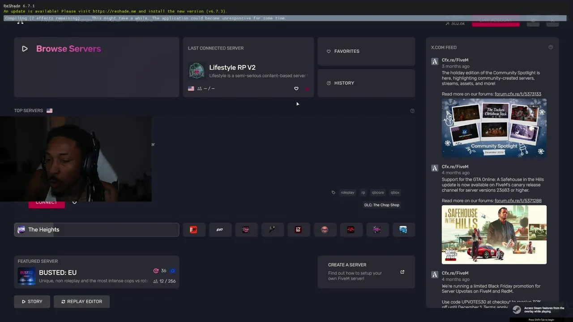Select the microphone logo server tile

point(272,229)
